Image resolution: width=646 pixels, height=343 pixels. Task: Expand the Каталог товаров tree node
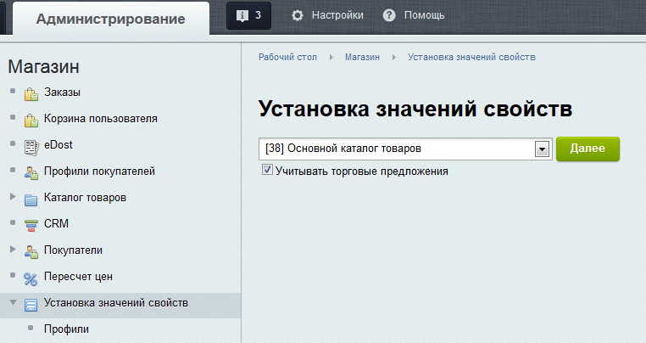click(x=12, y=198)
